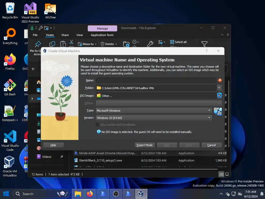265x199 pixels.
Task: Open the disabled Edition dropdown
Action: tap(159, 103)
